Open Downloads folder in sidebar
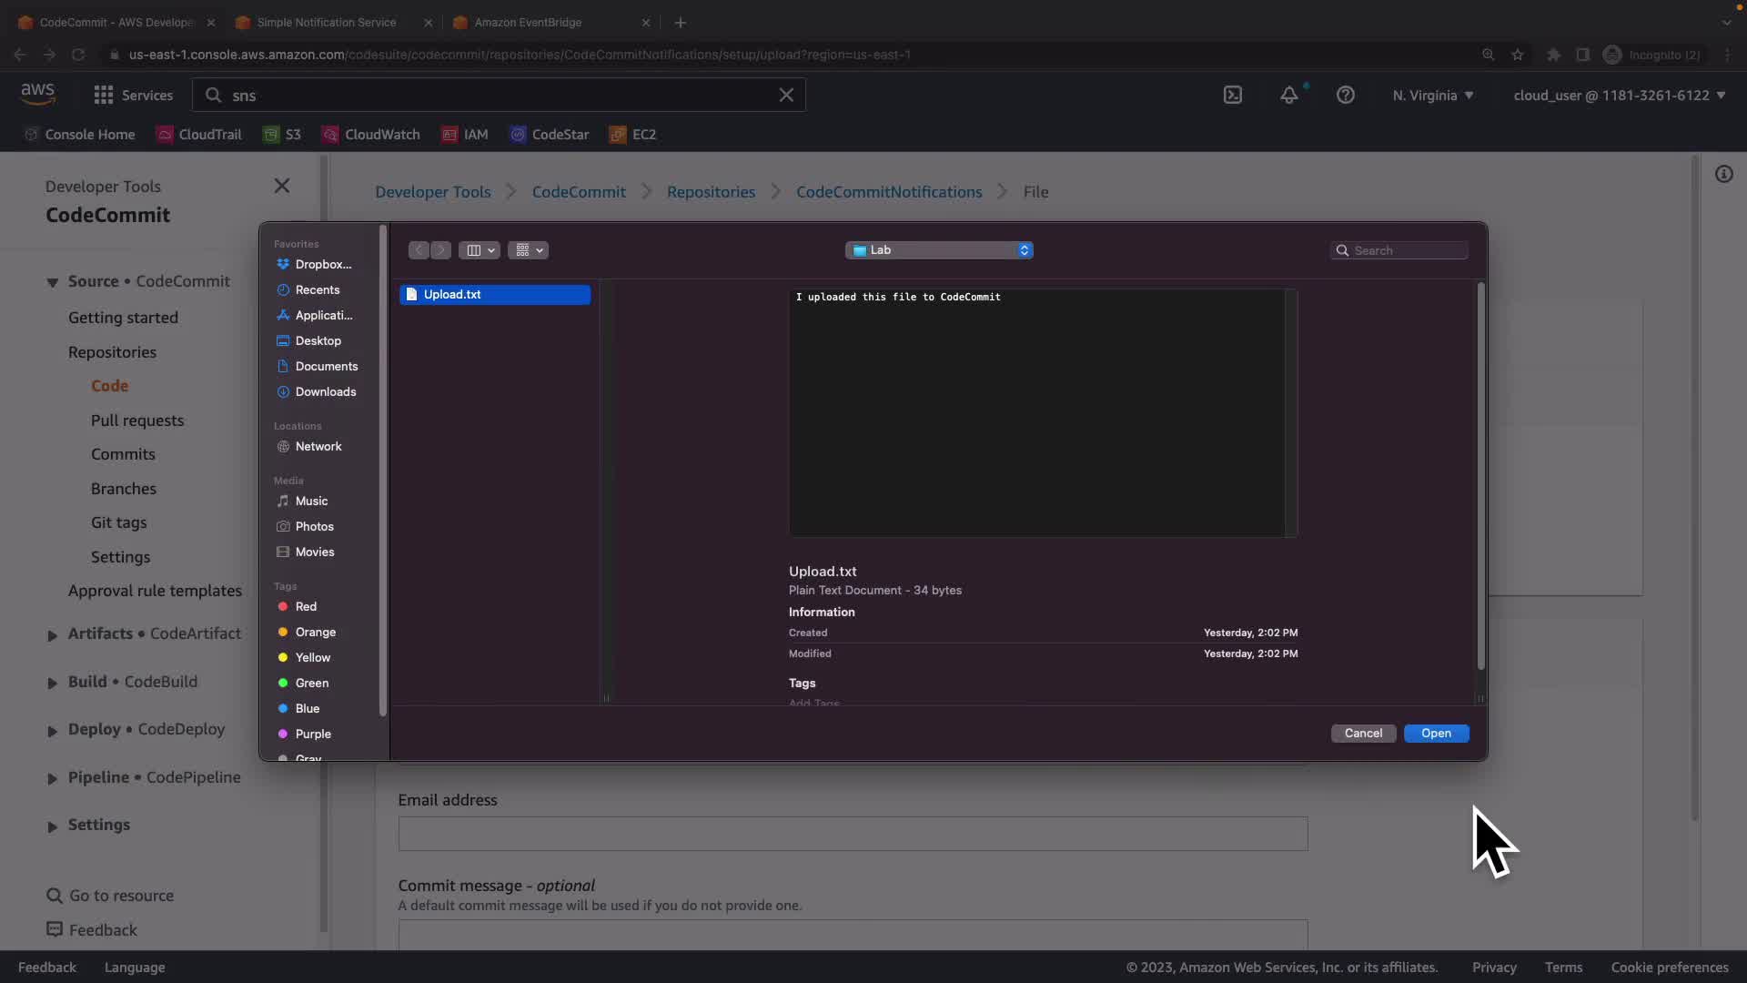The height and width of the screenshot is (983, 1747). tap(325, 391)
